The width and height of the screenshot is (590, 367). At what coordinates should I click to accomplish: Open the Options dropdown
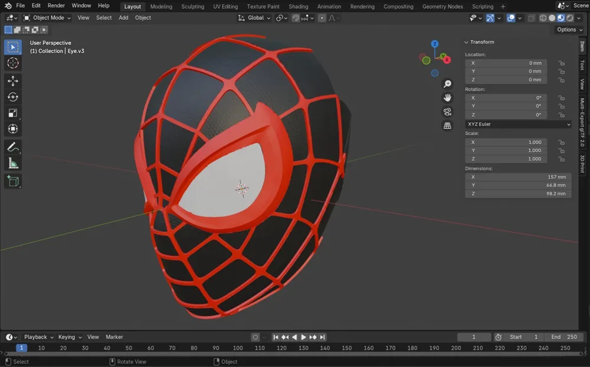coord(570,30)
